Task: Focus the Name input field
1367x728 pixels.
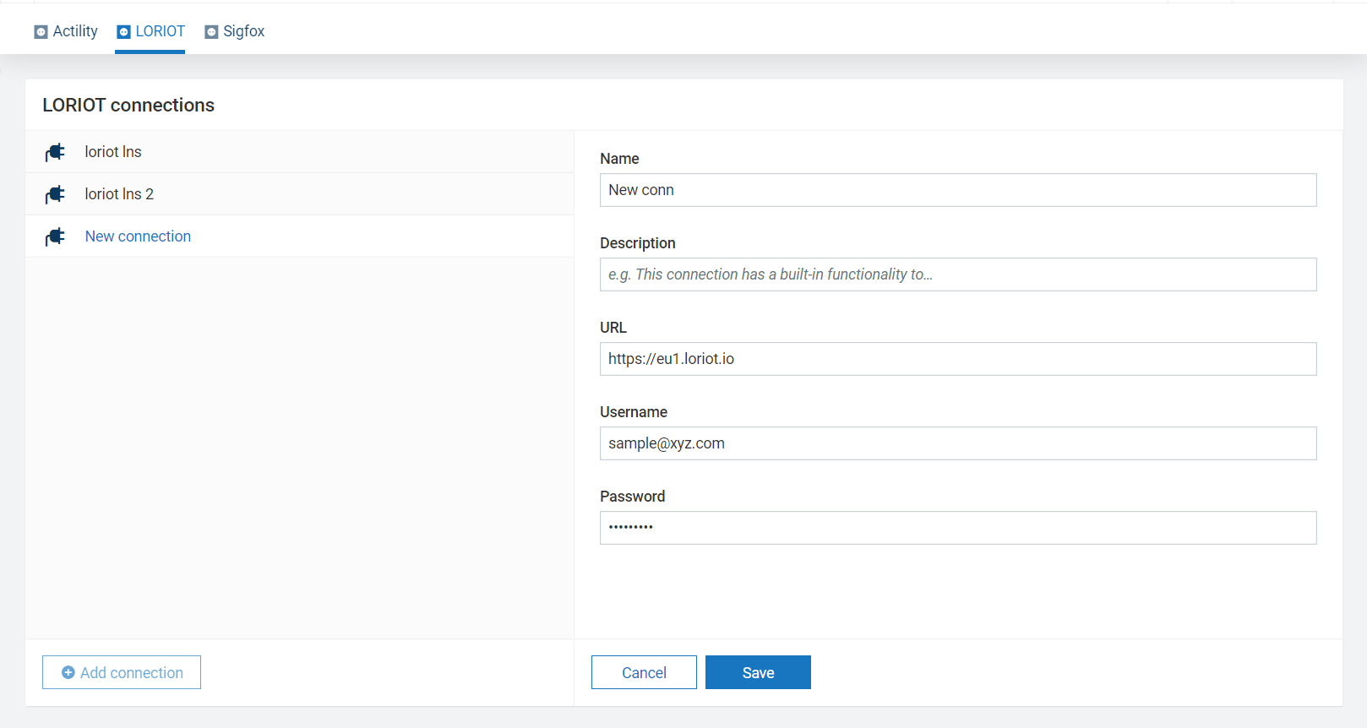Action: coord(957,190)
